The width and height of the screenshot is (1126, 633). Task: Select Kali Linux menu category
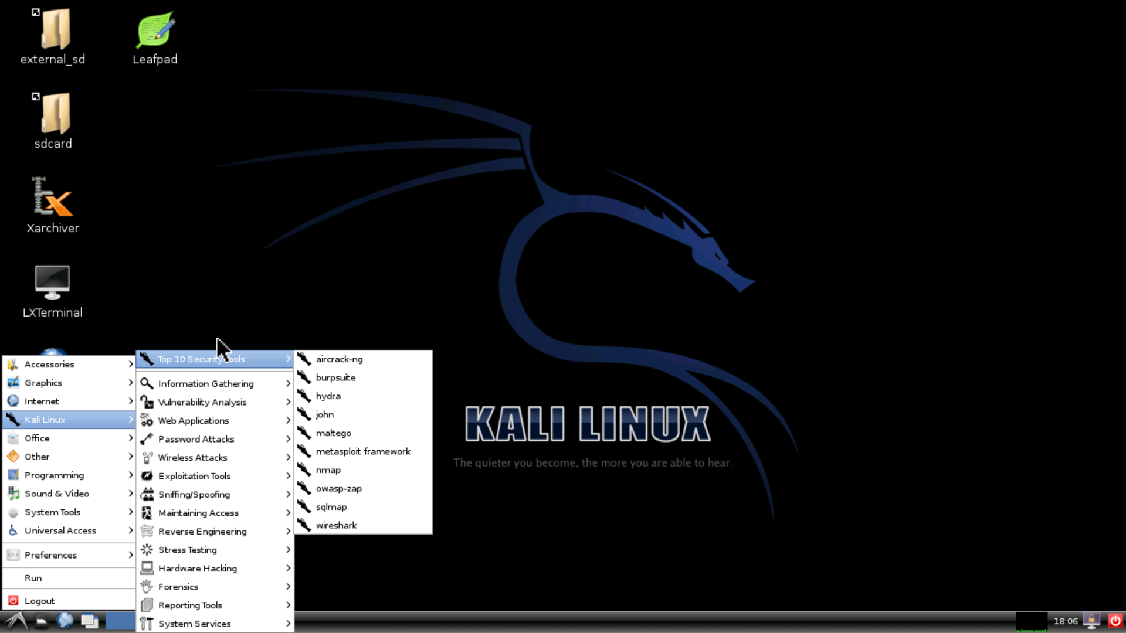[x=69, y=420]
